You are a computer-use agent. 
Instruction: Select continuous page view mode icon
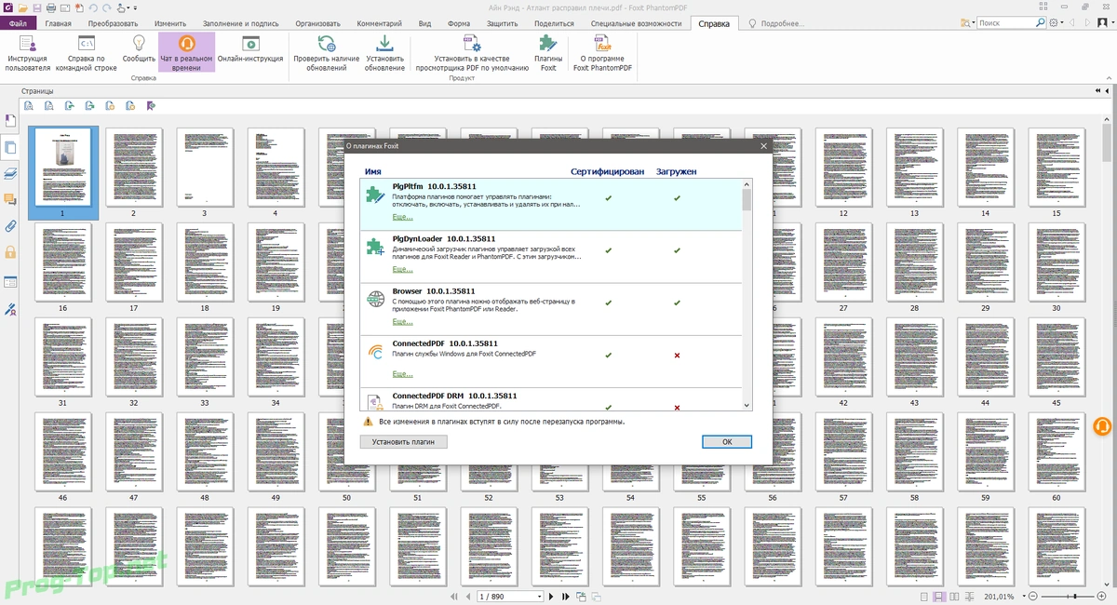[939, 596]
